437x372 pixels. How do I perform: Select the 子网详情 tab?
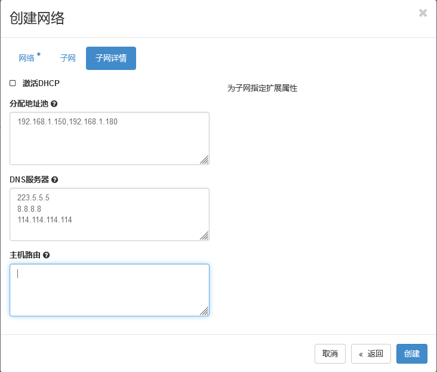tap(111, 59)
